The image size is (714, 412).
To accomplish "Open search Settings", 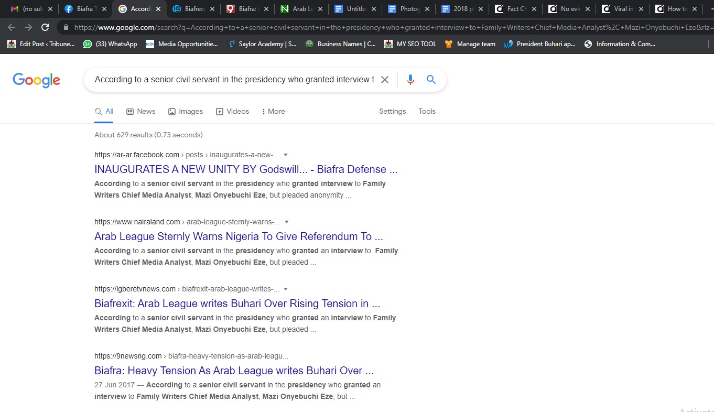I will (393, 112).
